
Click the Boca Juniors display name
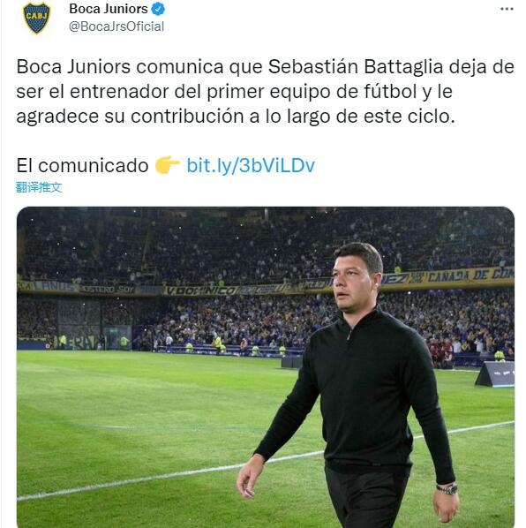point(109,9)
